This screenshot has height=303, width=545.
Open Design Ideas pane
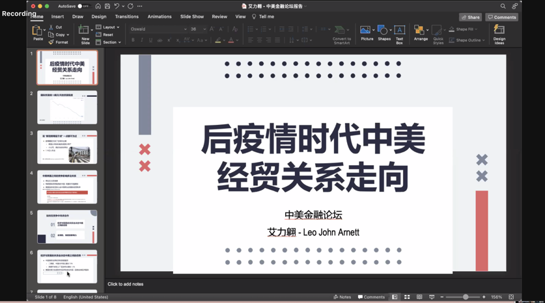[x=499, y=32]
